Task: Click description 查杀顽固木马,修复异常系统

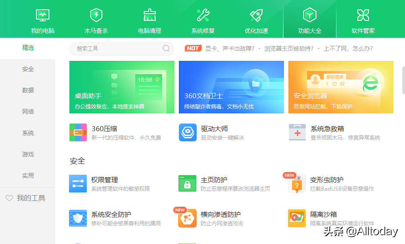Action: point(345,138)
